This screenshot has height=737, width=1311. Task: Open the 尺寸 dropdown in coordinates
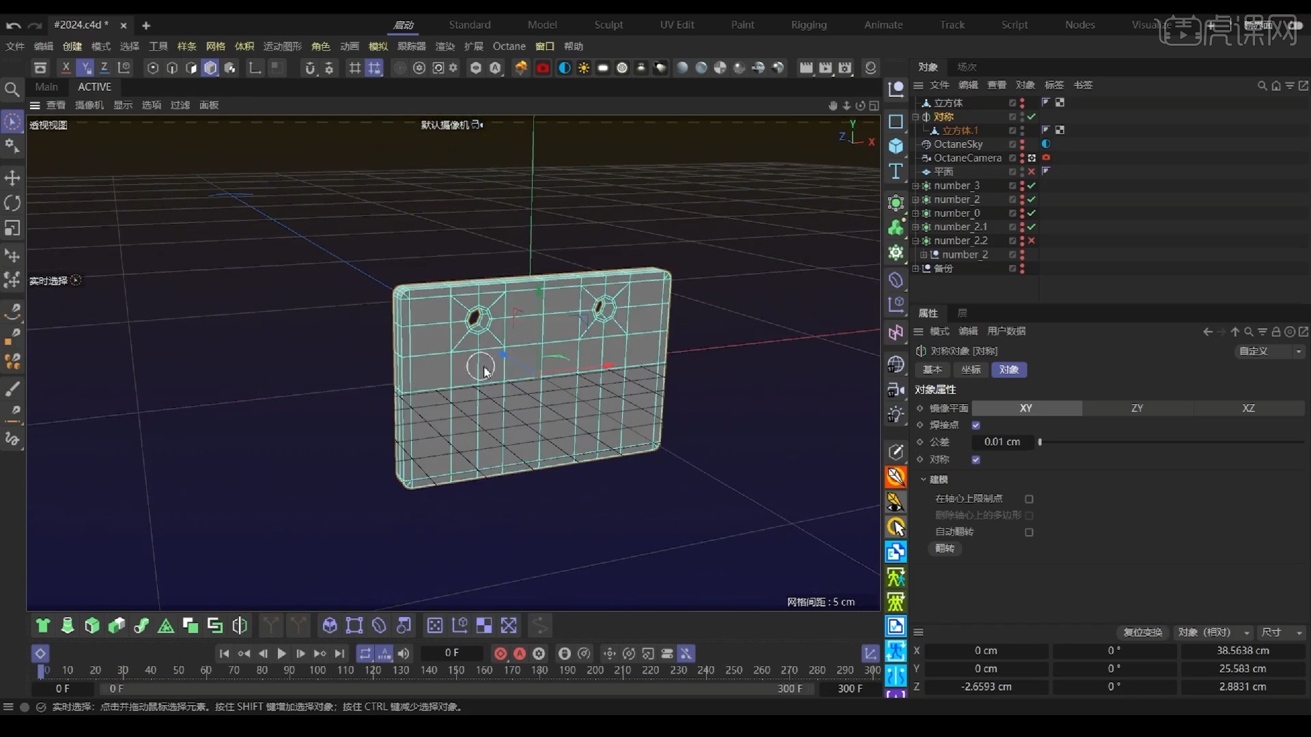coord(1282,633)
